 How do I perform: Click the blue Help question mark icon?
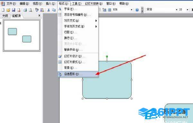(x=137, y=10)
